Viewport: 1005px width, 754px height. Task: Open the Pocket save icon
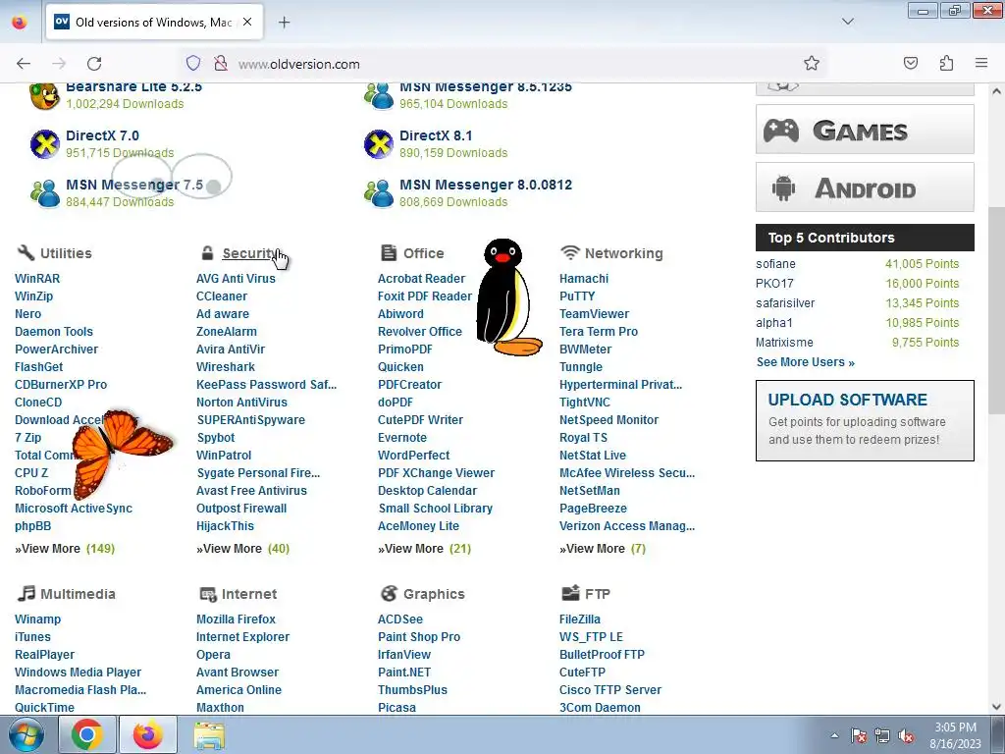click(910, 63)
